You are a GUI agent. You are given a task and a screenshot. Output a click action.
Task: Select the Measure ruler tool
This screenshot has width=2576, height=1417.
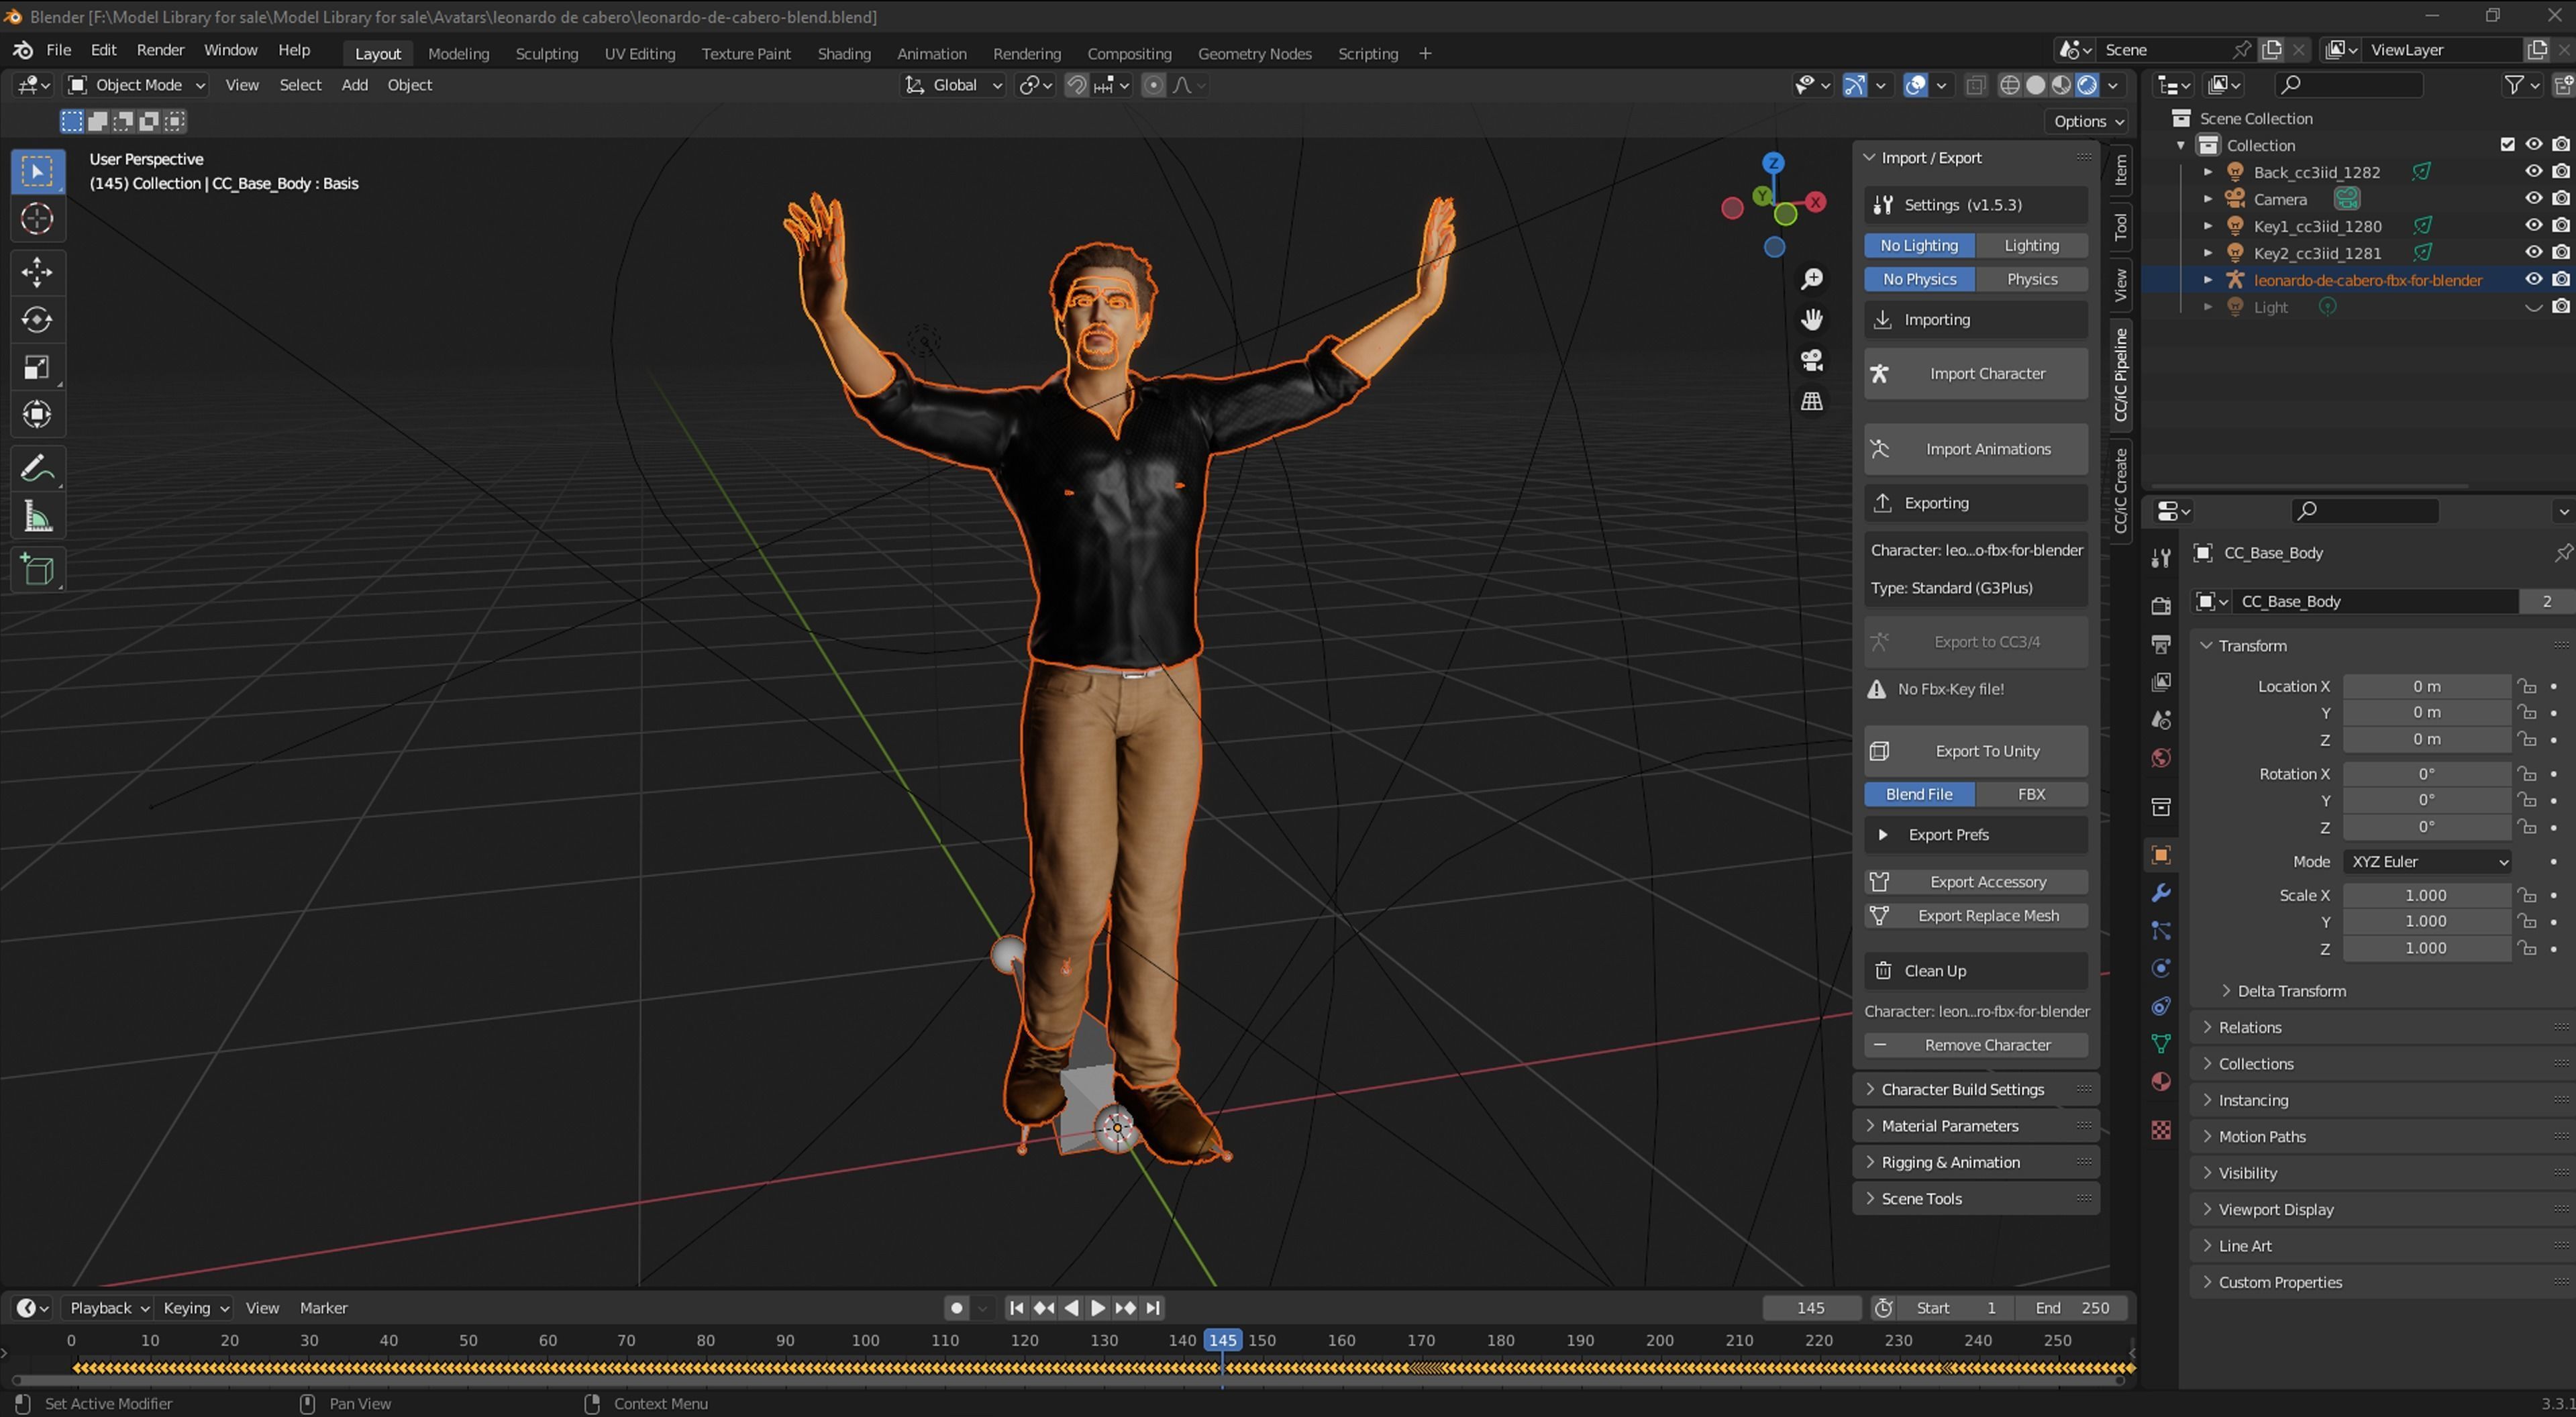[37, 517]
